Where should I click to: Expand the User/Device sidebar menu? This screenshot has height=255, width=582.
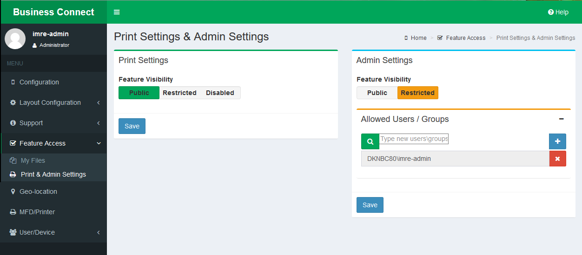37,232
